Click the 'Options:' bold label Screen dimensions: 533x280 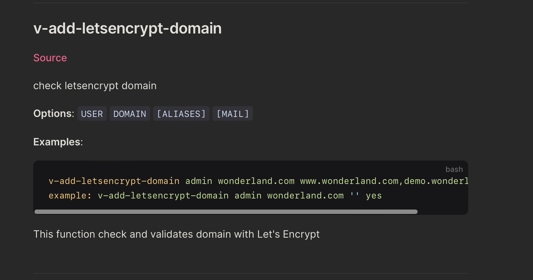[54, 113]
